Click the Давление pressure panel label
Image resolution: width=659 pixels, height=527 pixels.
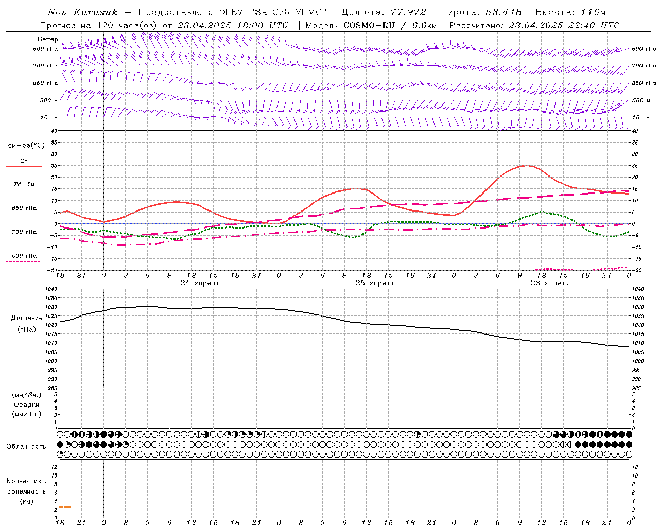(x=27, y=318)
